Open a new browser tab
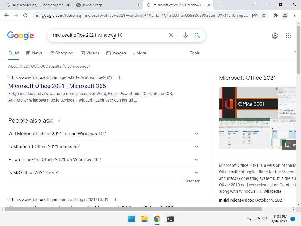The image size is (301, 226). tap(220, 5)
